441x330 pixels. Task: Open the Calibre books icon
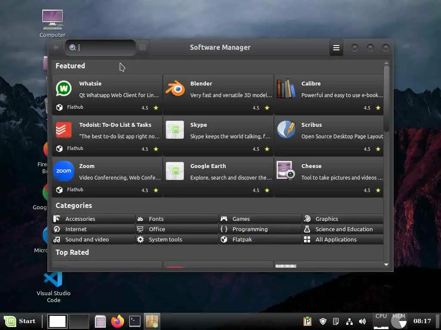pos(286,89)
